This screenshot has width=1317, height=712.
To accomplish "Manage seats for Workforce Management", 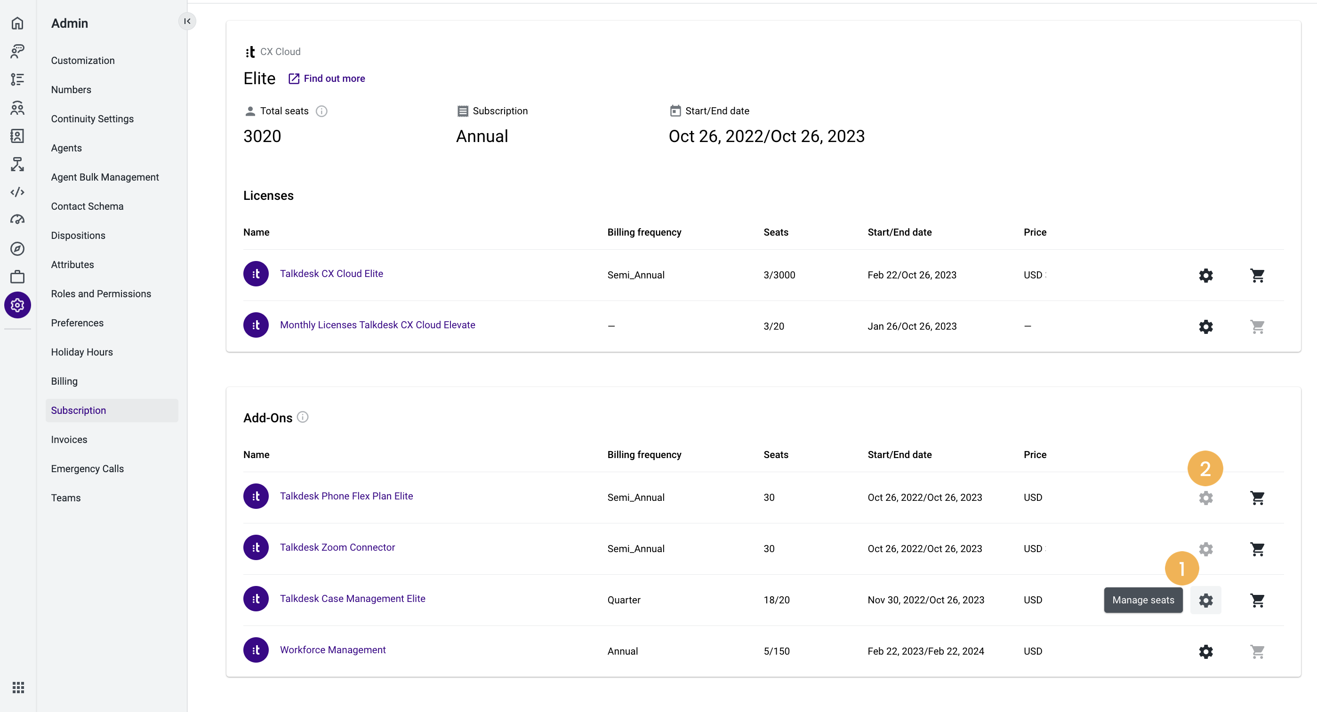I will 1205,651.
